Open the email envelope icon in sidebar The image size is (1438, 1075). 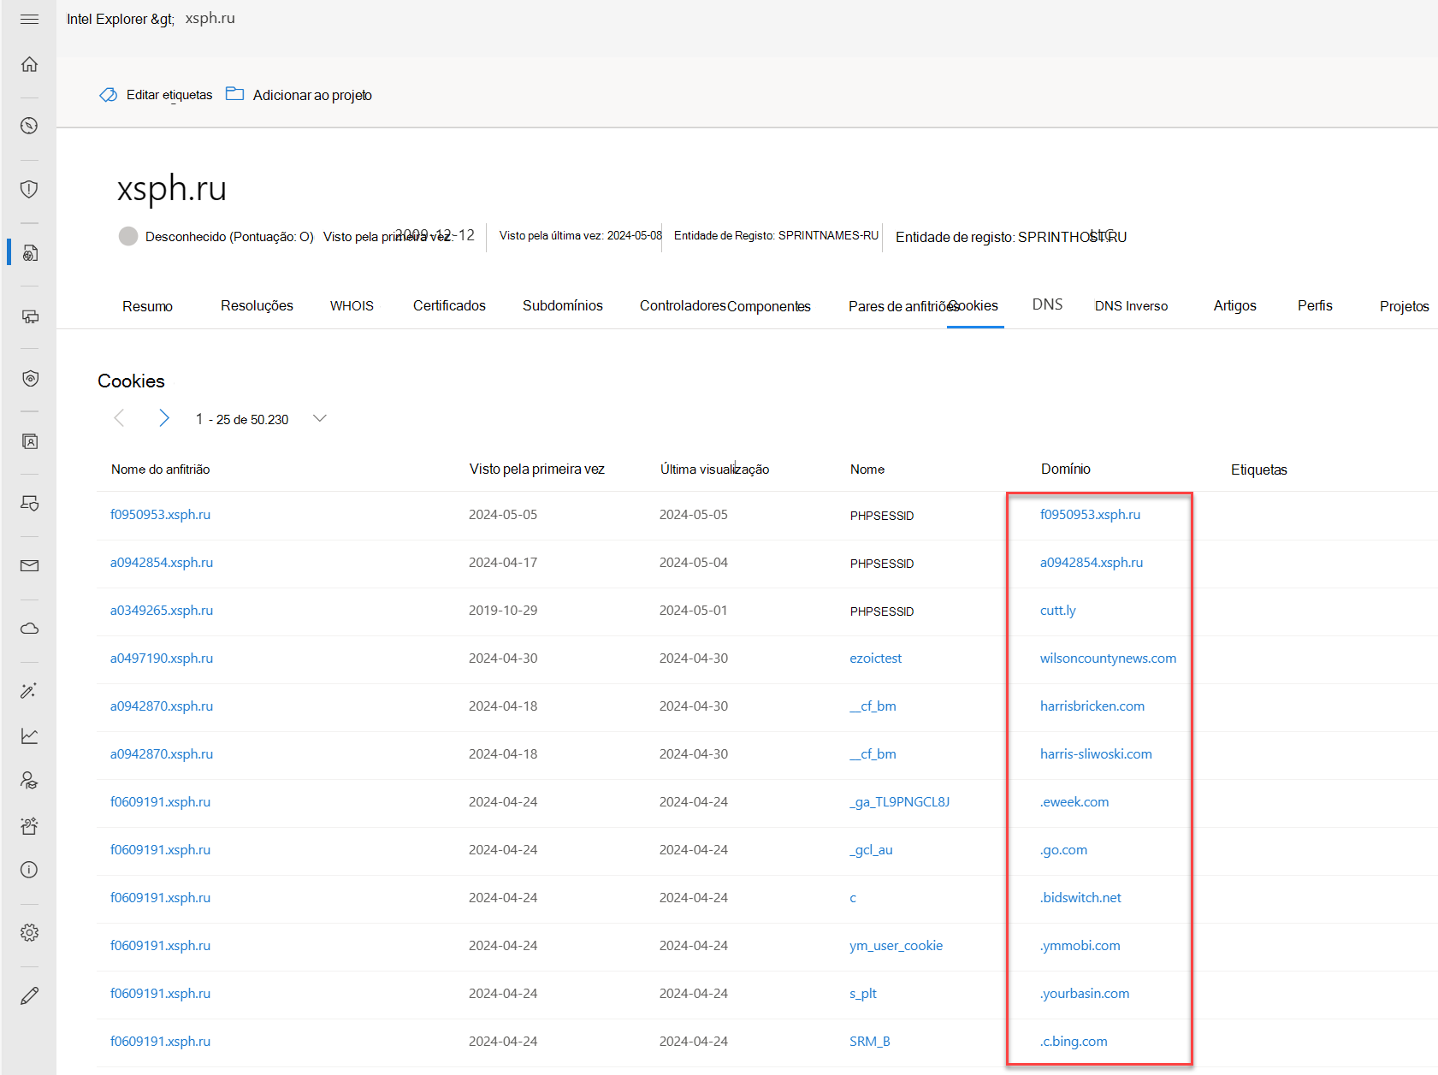tap(29, 565)
